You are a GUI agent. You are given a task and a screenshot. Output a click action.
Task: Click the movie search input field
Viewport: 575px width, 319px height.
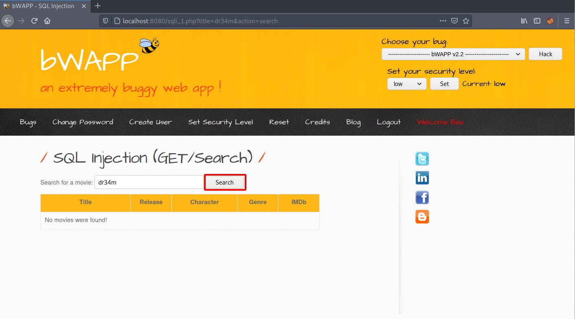point(149,182)
